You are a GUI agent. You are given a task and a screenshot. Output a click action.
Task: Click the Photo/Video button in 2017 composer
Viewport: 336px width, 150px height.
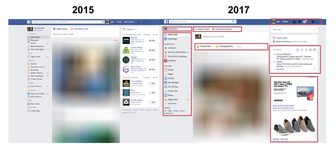(204, 46)
